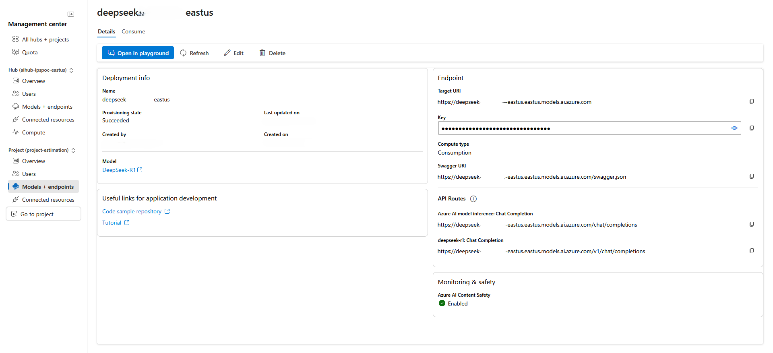
Task: Show API Routes info tooltip icon
Action: click(473, 199)
